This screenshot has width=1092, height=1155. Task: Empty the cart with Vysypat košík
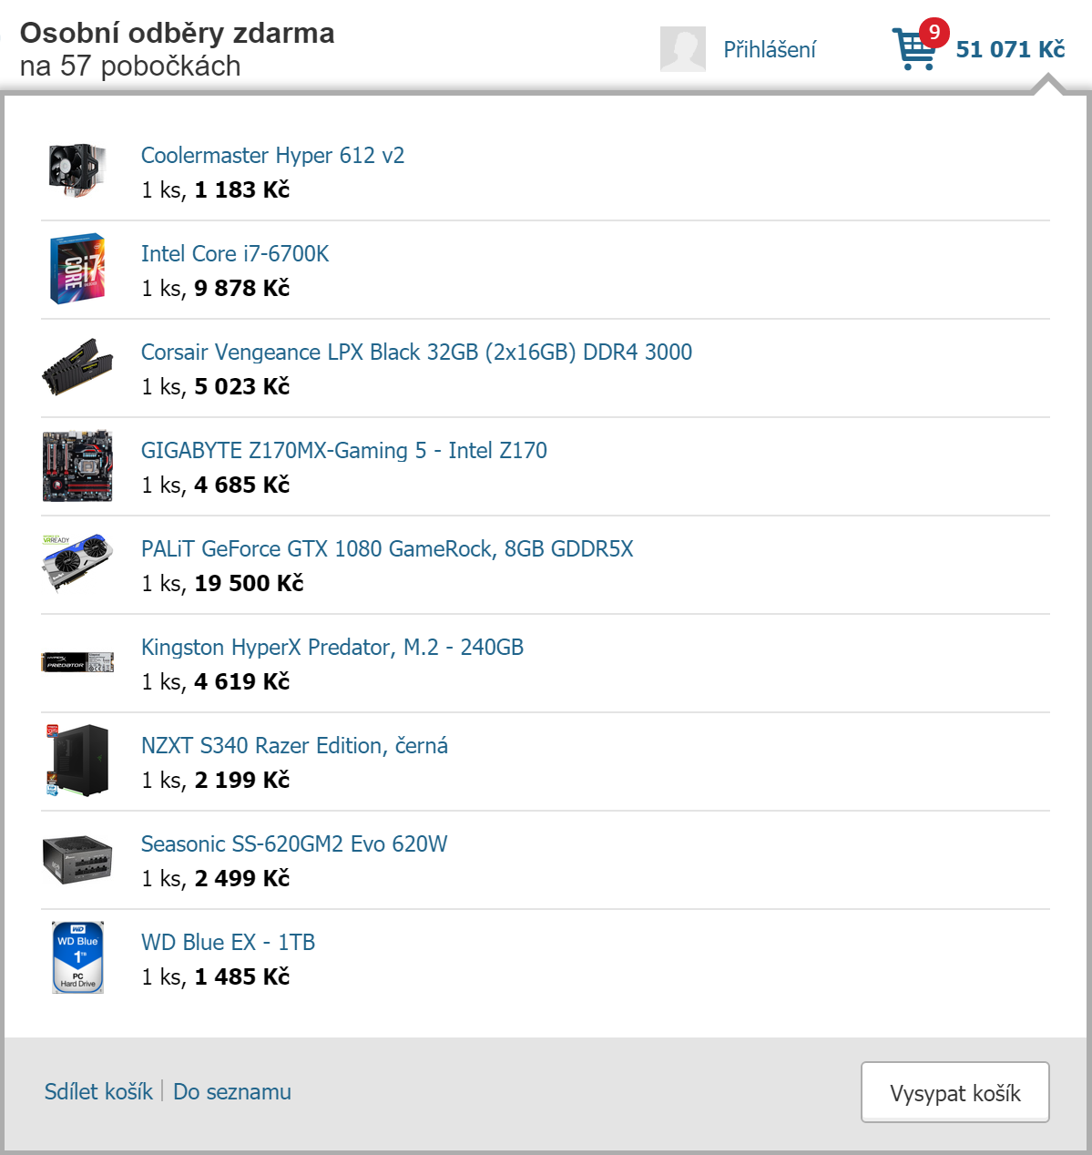pyautogui.click(x=955, y=1092)
